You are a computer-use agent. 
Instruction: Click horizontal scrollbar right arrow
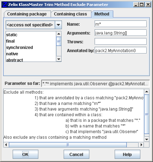click(x=141, y=145)
